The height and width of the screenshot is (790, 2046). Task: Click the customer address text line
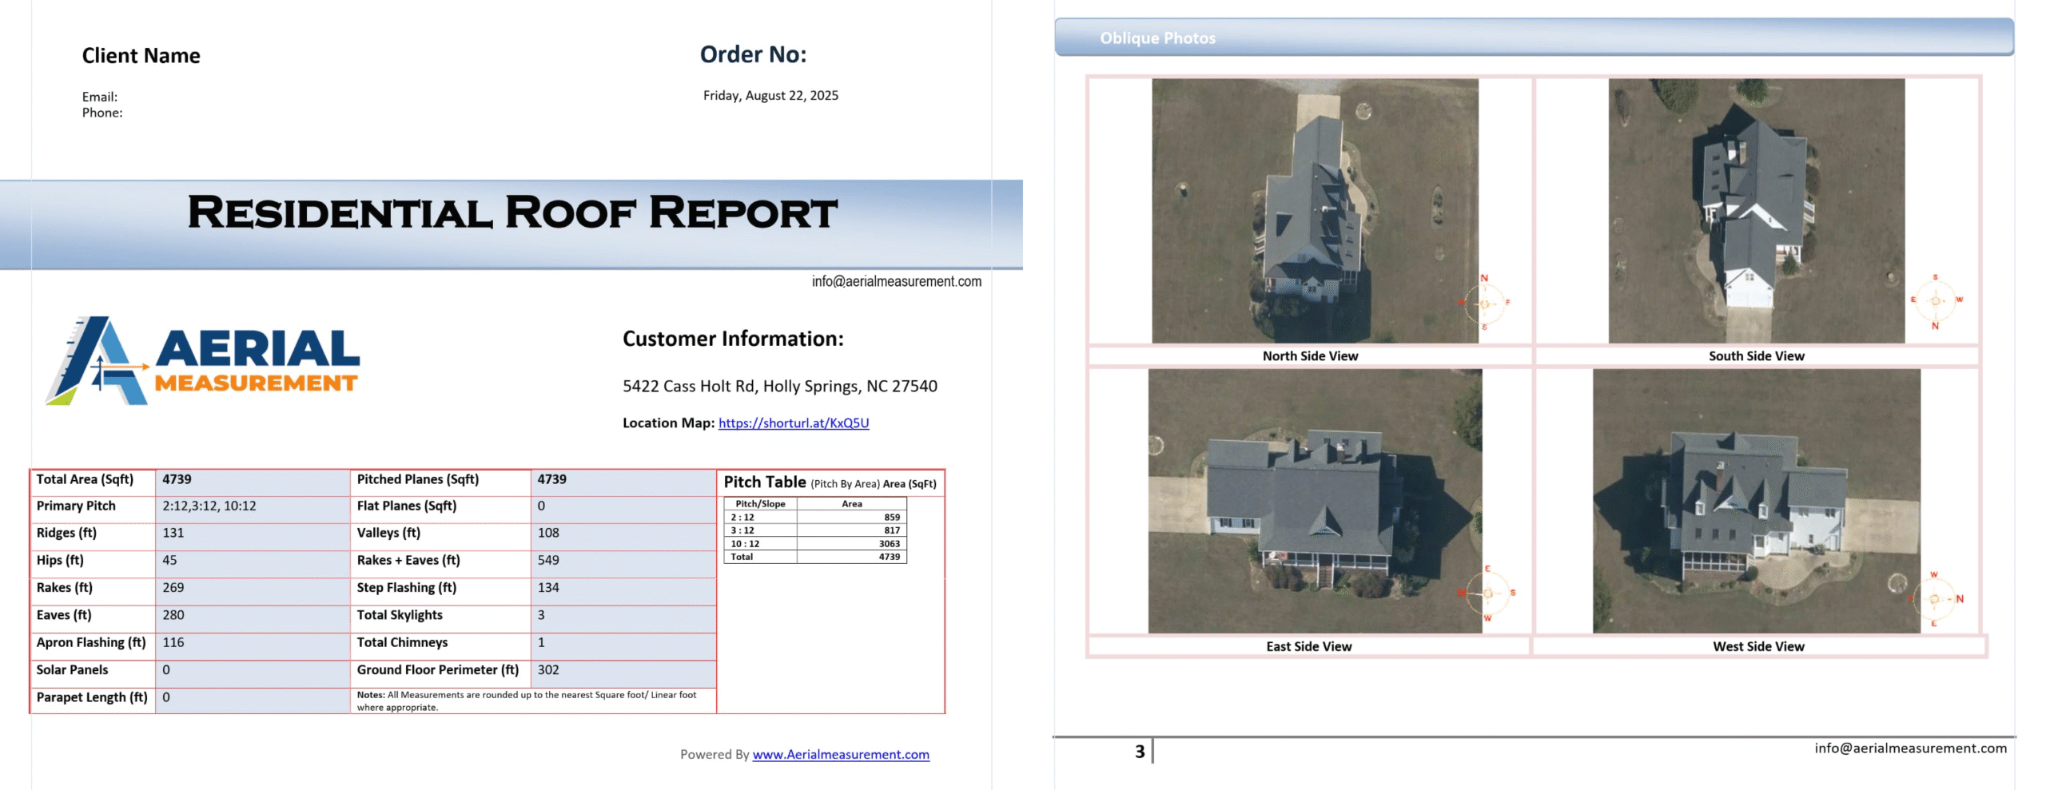click(x=779, y=387)
